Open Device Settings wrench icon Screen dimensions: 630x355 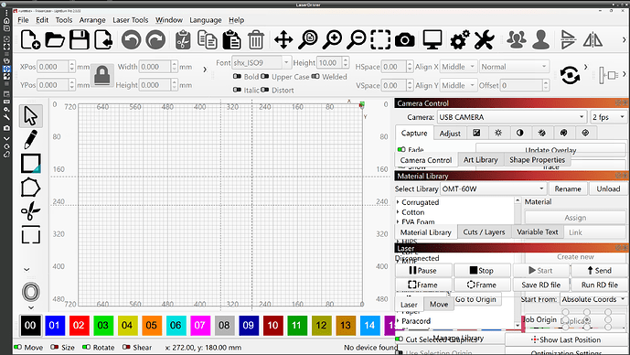point(484,40)
